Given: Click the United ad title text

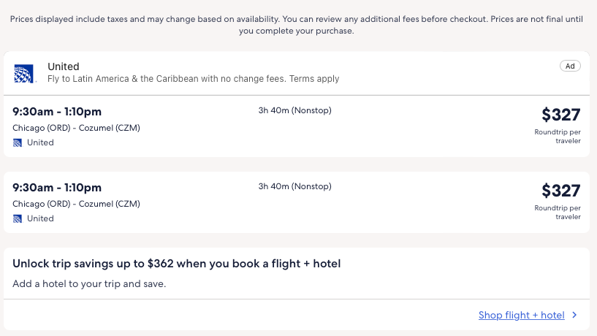Looking at the screenshot, I should [63, 66].
